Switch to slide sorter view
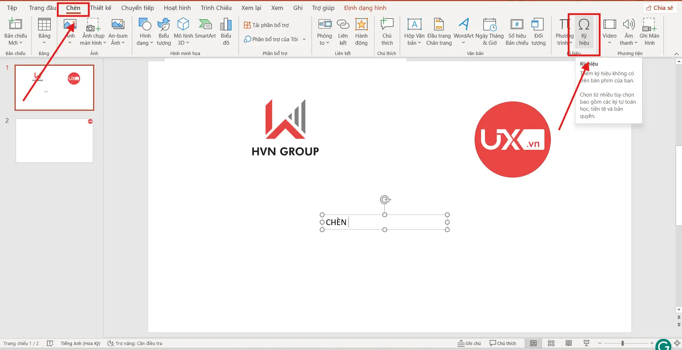The image size is (682, 350). tap(551, 343)
